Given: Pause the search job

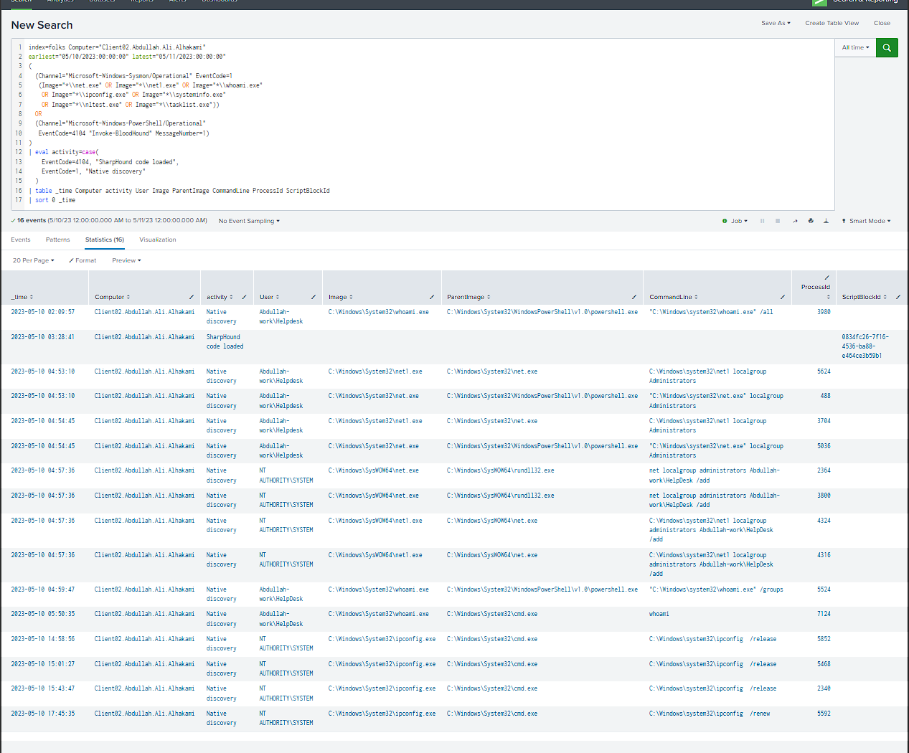Looking at the screenshot, I should click(x=762, y=221).
